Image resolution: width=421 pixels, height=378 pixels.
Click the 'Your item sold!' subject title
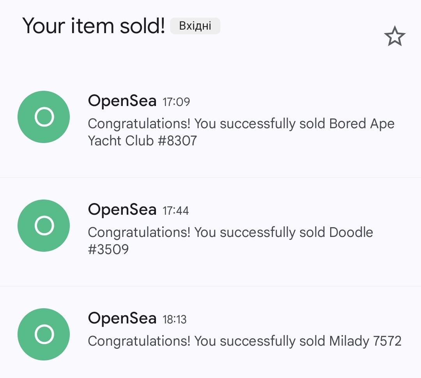click(x=94, y=26)
